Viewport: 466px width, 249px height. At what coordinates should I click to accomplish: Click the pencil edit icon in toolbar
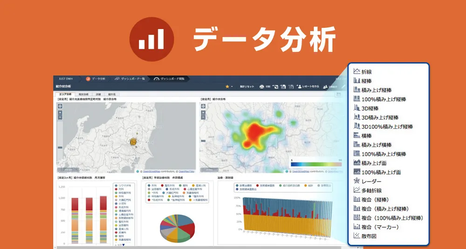pos(343,86)
